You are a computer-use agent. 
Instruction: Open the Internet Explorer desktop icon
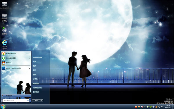[x=4, y=44]
